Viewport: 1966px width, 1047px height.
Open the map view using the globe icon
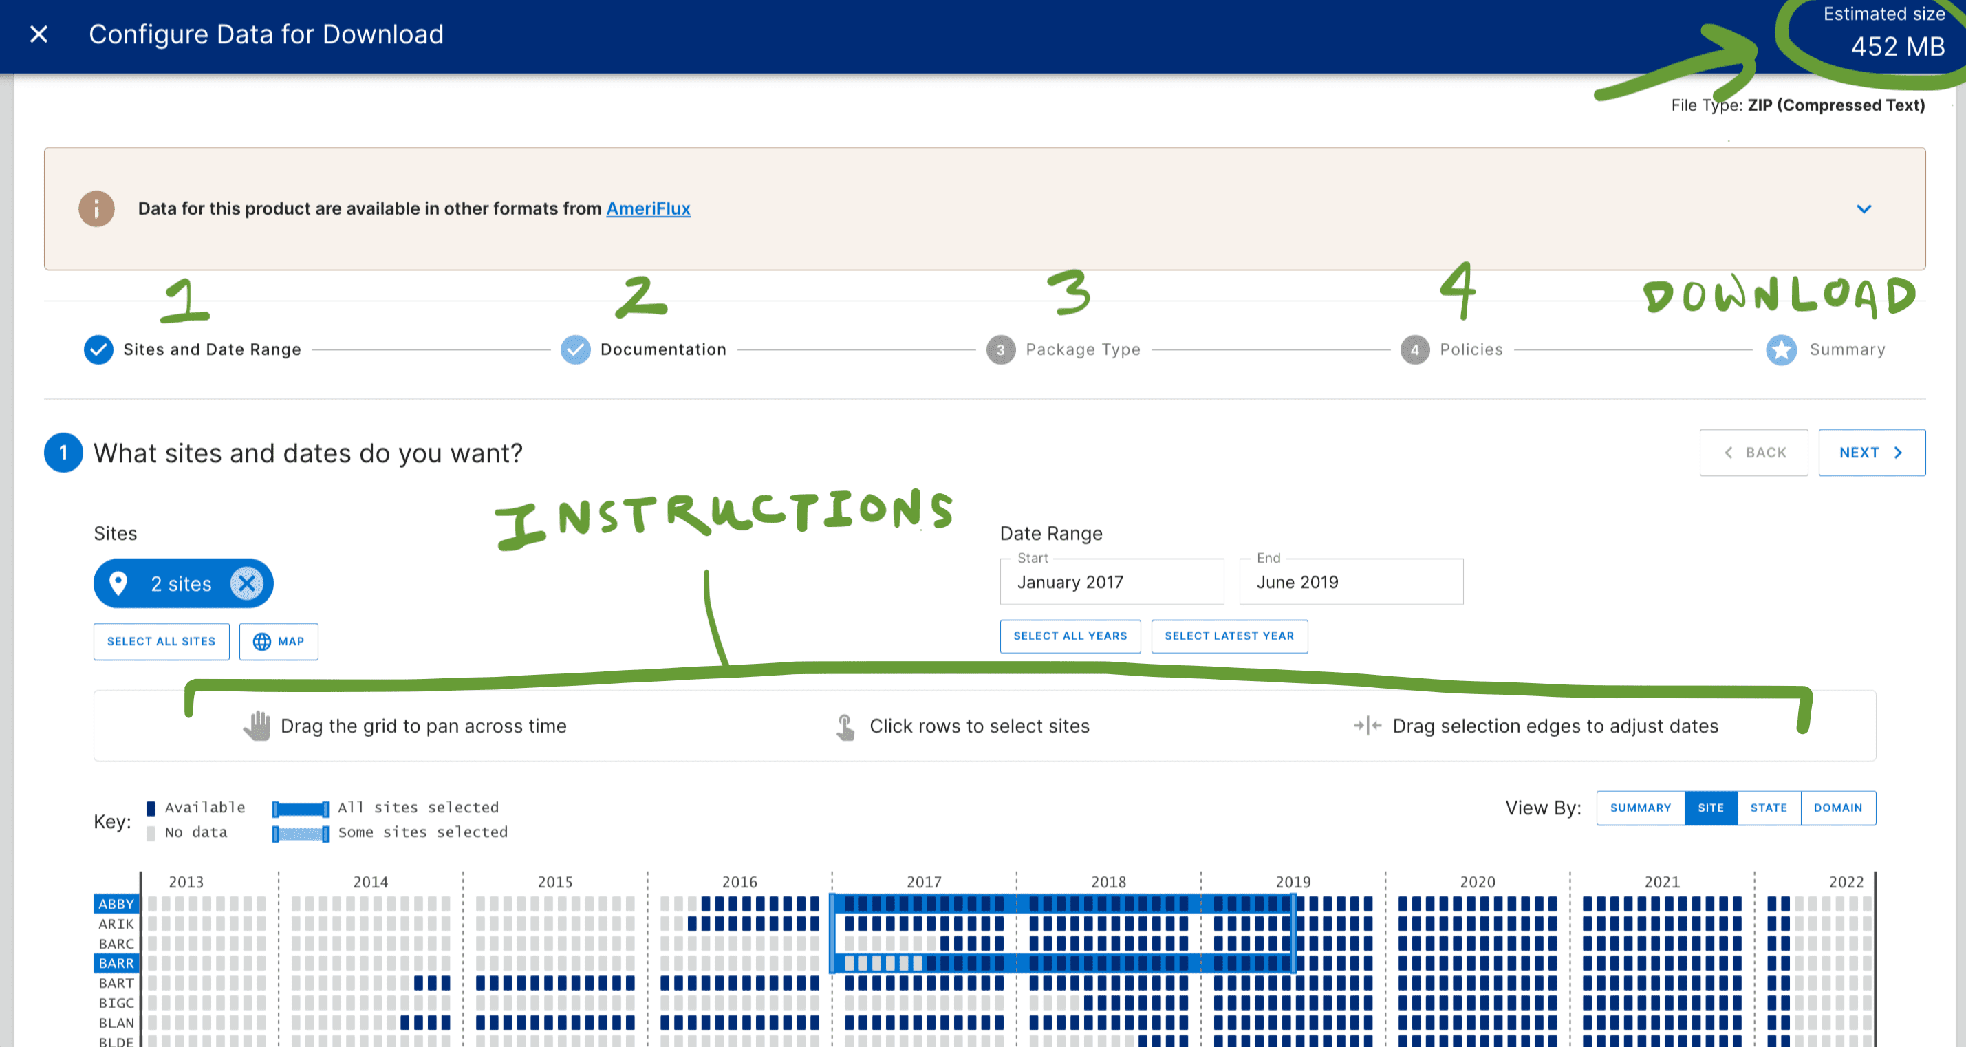263,642
